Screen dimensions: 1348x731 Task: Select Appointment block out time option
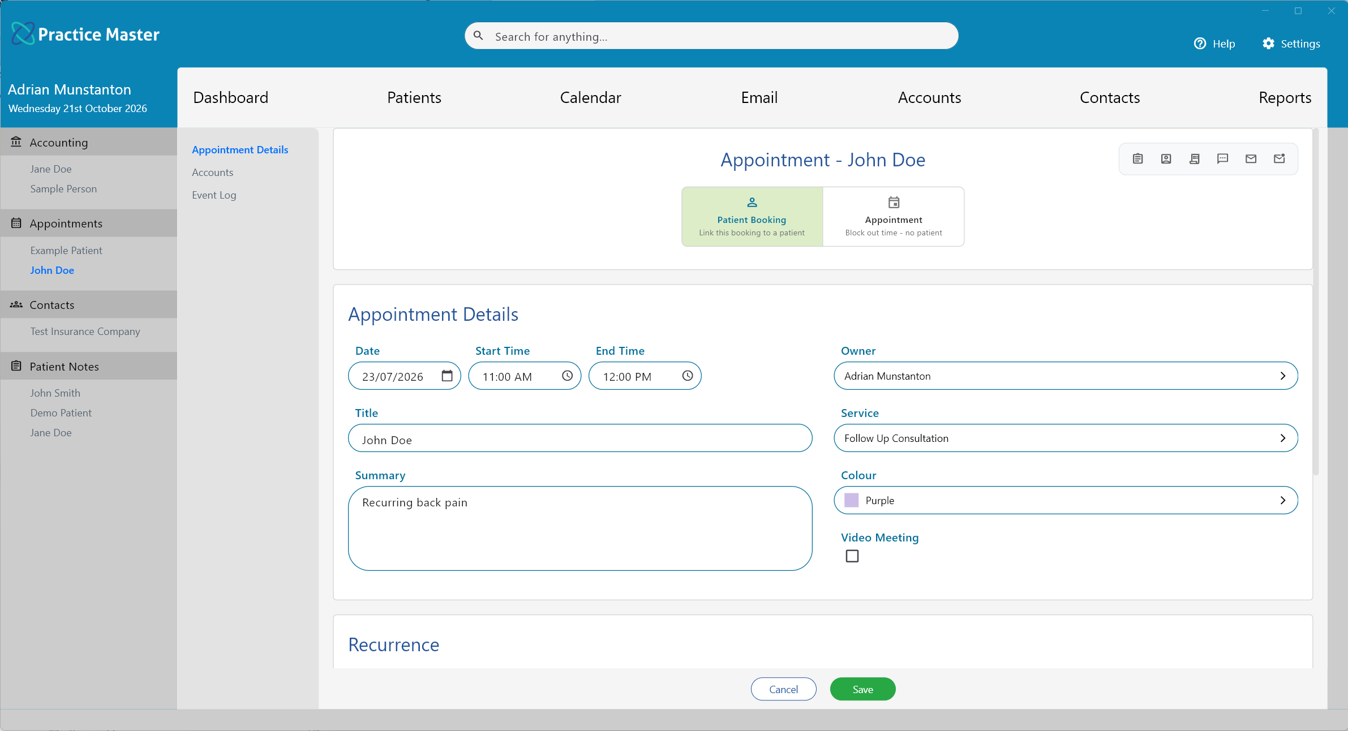coord(894,217)
